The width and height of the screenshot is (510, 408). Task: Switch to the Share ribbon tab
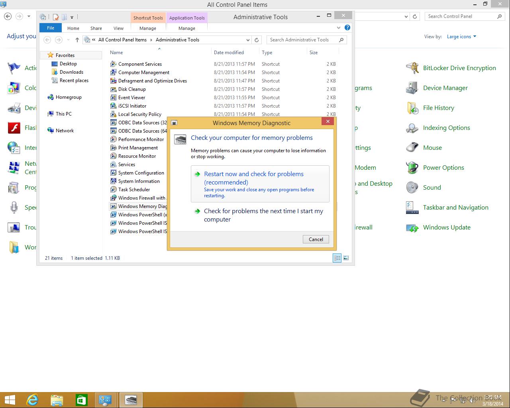click(96, 28)
